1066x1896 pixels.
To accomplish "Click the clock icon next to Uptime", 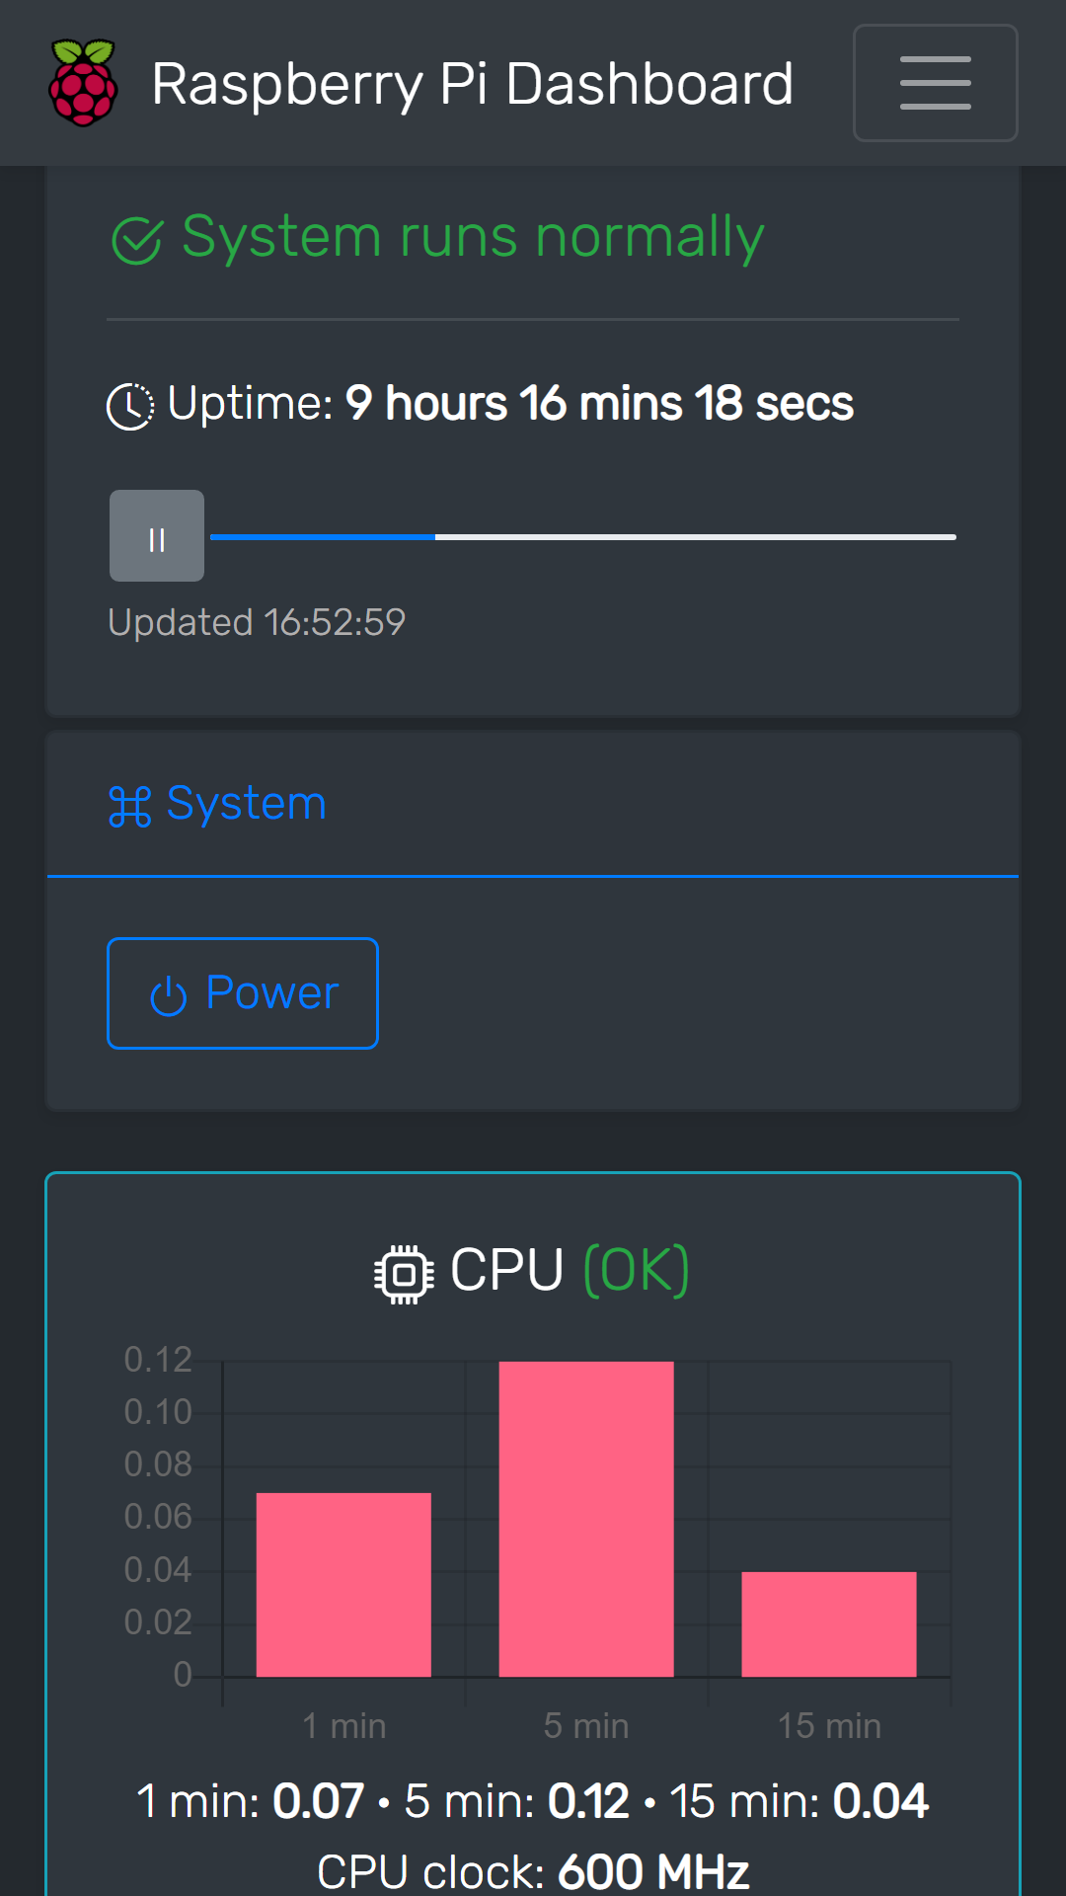I will 131,403.
